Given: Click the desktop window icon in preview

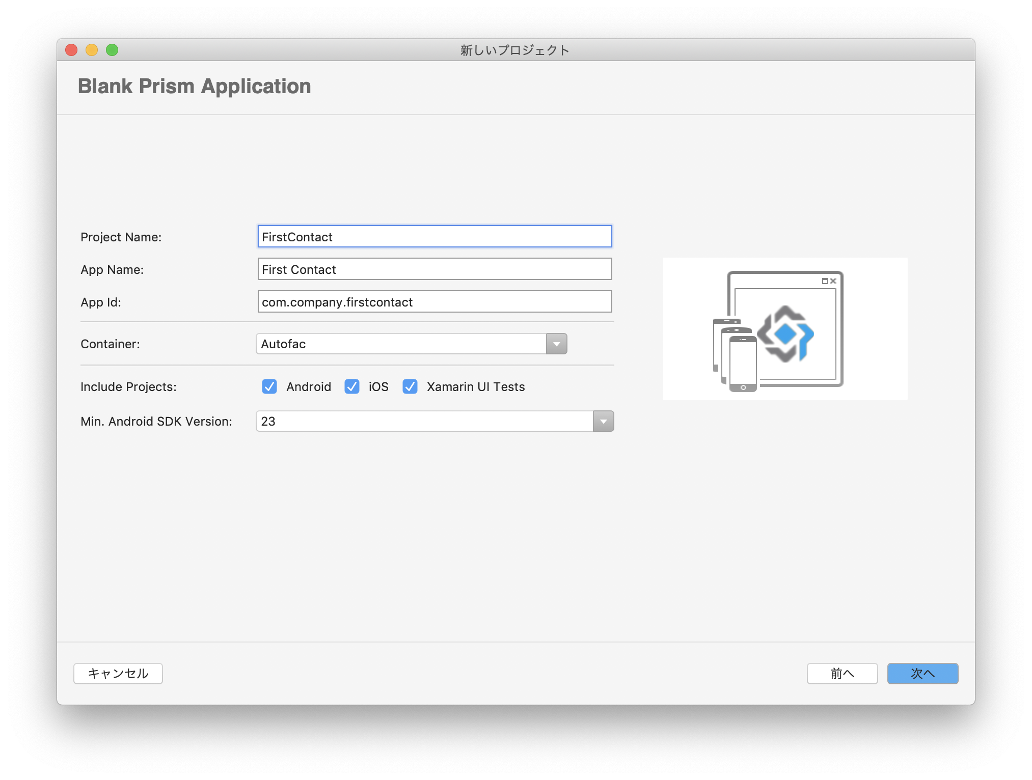Looking at the screenshot, I should tap(824, 281).
